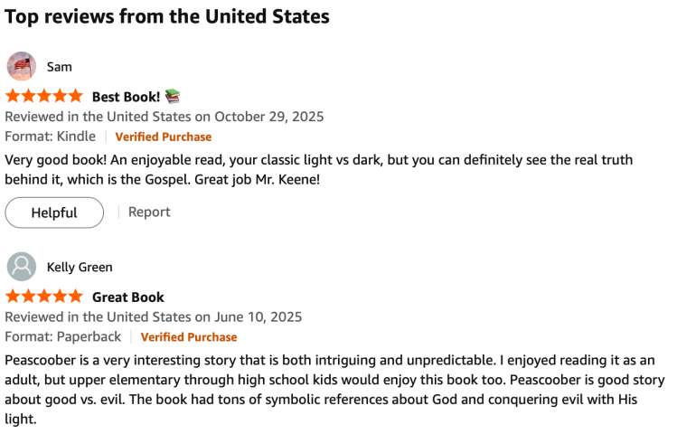Click the 'Top reviews from the United States' heading
The width and height of the screenshot is (677, 434).
tap(167, 16)
